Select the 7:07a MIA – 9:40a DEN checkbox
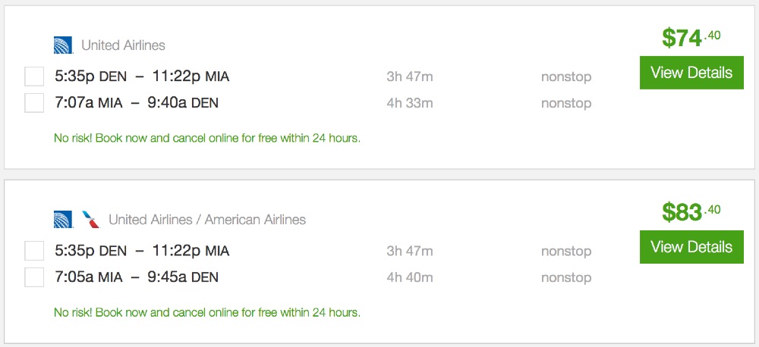 [x=34, y=102]
